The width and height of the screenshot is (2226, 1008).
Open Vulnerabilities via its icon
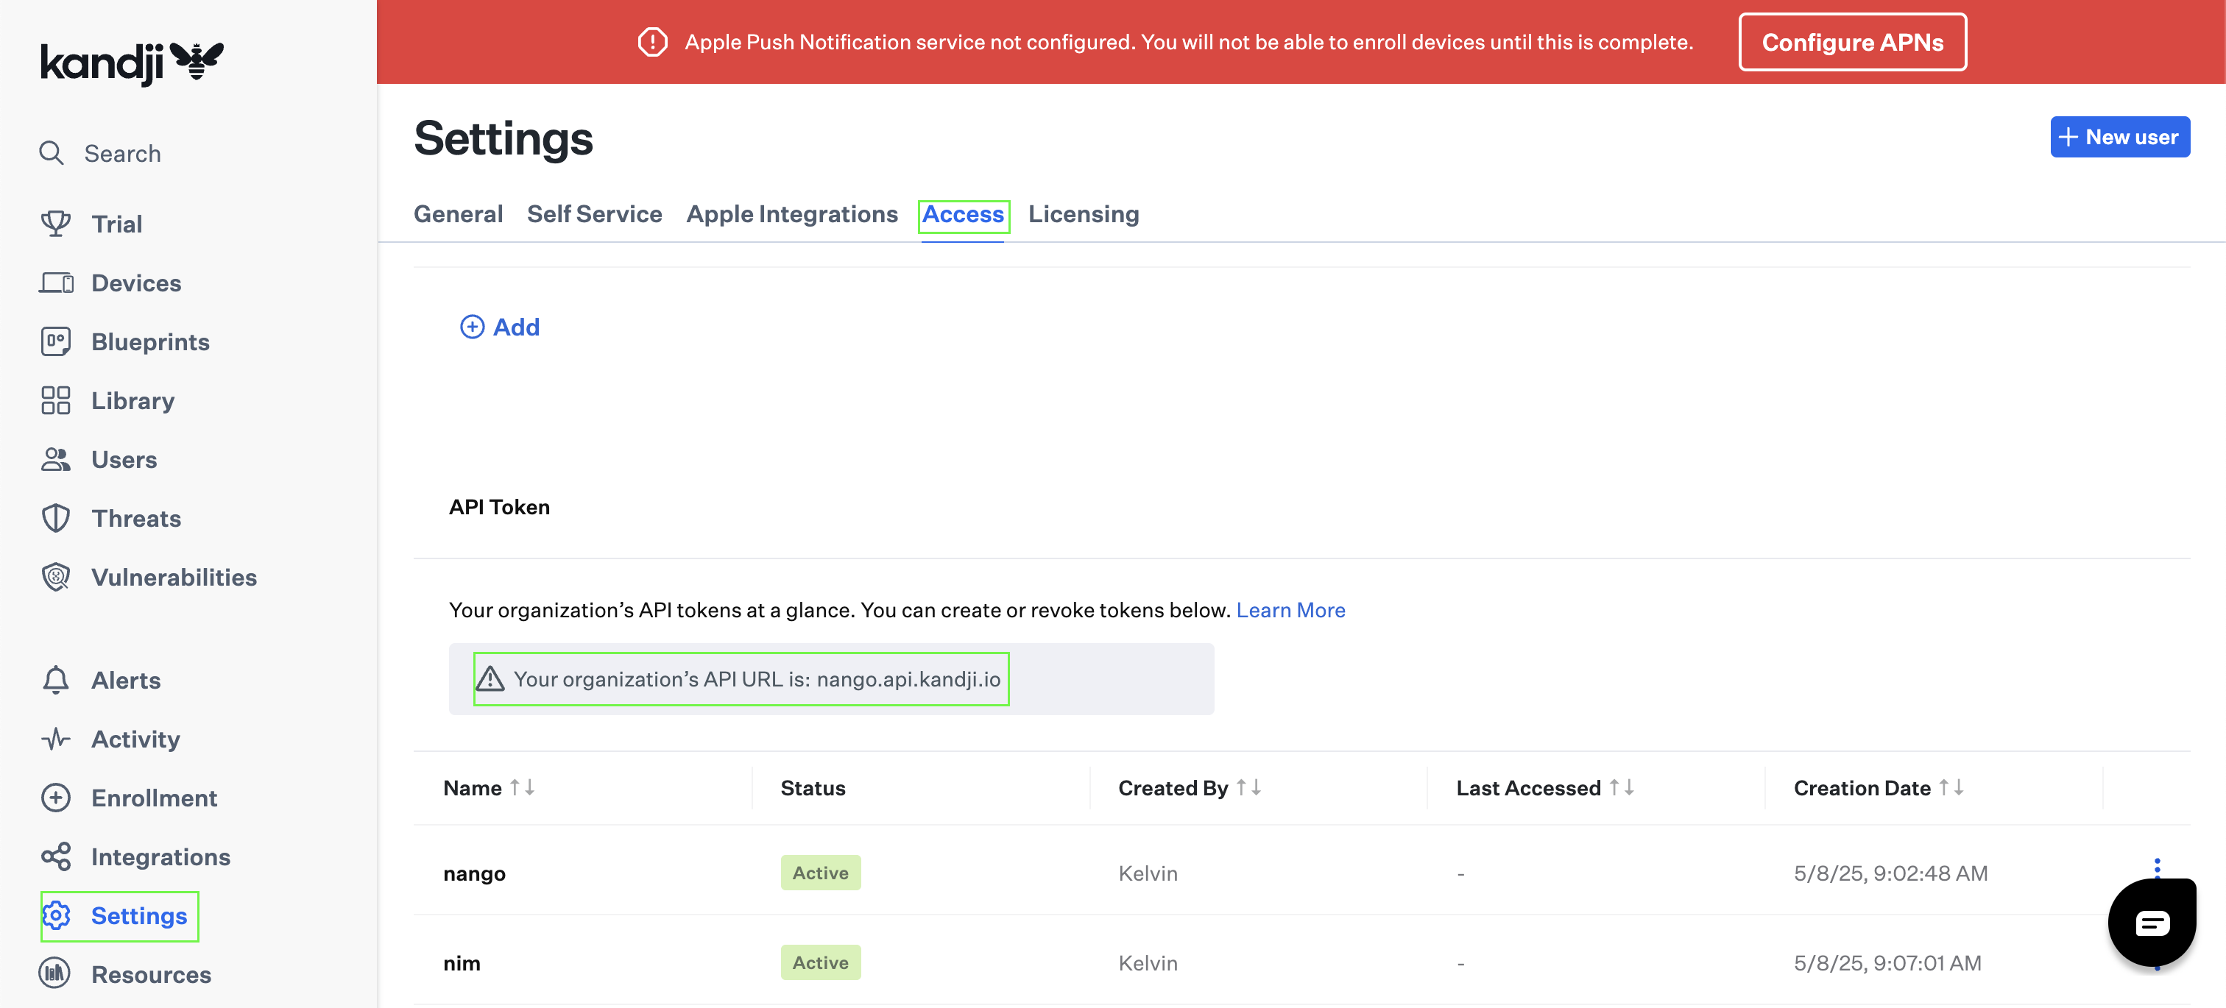pos(55,577)
